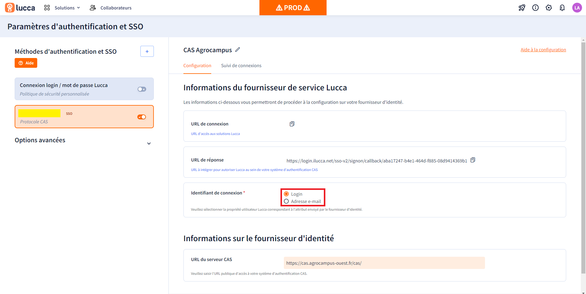Viewport: 586px width, 294px height.
Task: Click the PROD warning banner
Action: (293, 8)
